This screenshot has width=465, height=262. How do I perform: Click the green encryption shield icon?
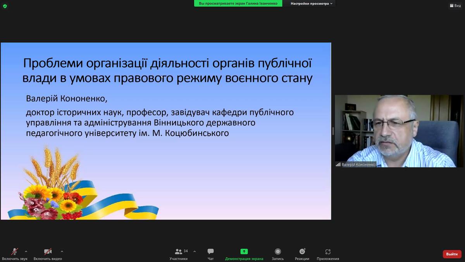click(x=5, y=6)
